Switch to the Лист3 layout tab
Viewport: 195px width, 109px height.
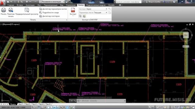tap(34, 104)
